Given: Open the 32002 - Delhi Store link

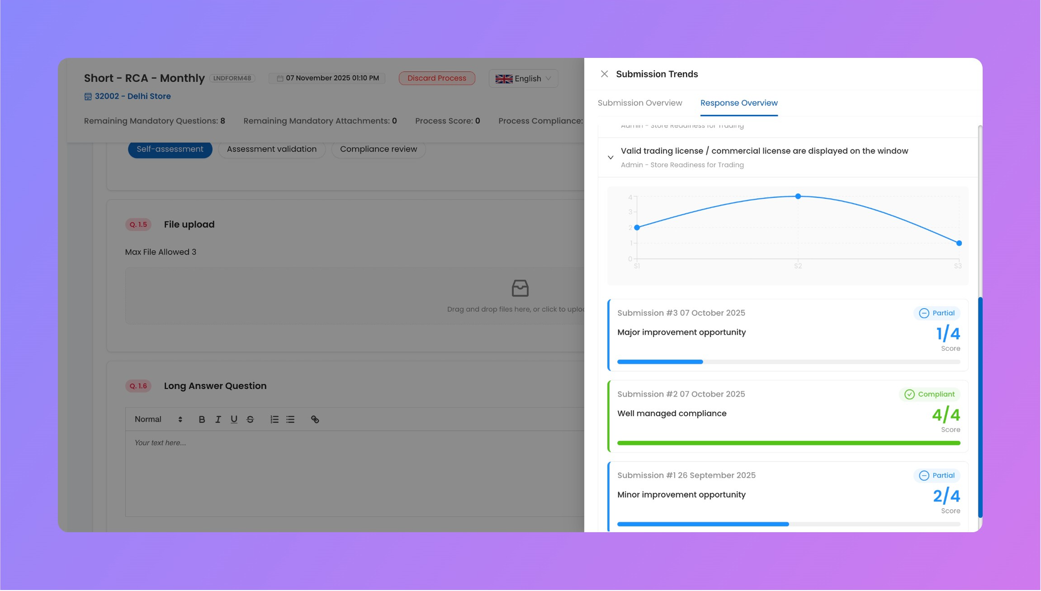Looking at the screenshot, I should tap(132, 96).
